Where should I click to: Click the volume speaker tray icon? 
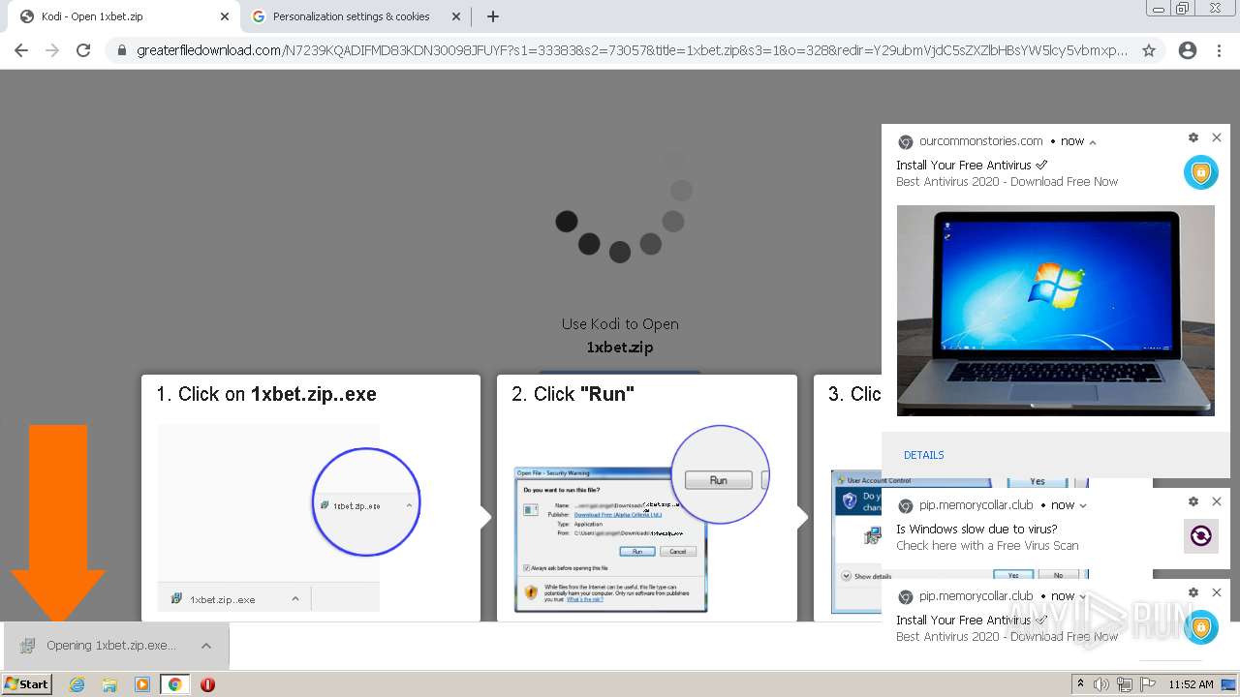point(1101,684)
